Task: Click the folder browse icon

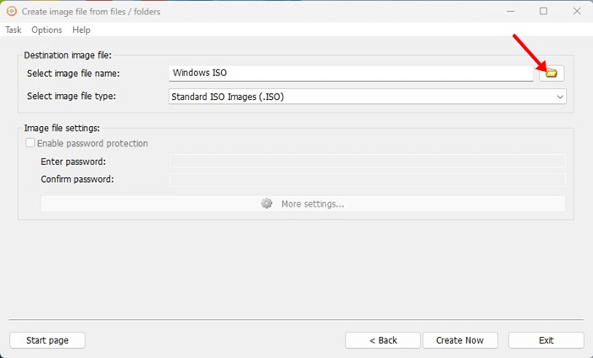Action: click(551, 74)
